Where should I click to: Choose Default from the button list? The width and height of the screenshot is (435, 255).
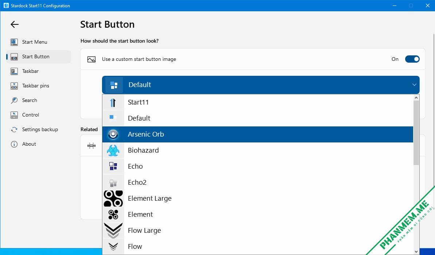(x=258, y=118)
